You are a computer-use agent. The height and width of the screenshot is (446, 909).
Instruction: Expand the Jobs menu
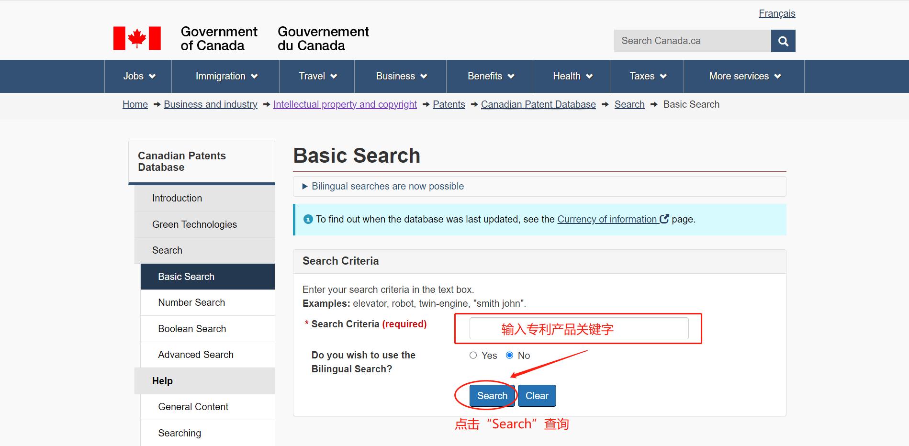(138, 76)
